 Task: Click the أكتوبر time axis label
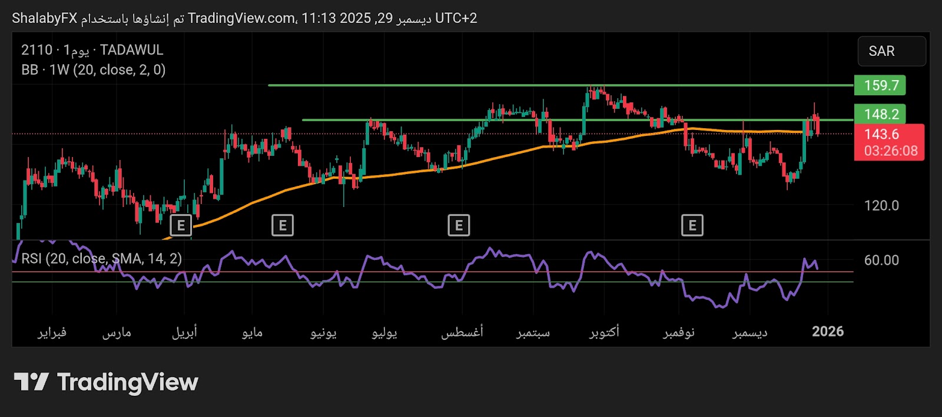[605, 332]
